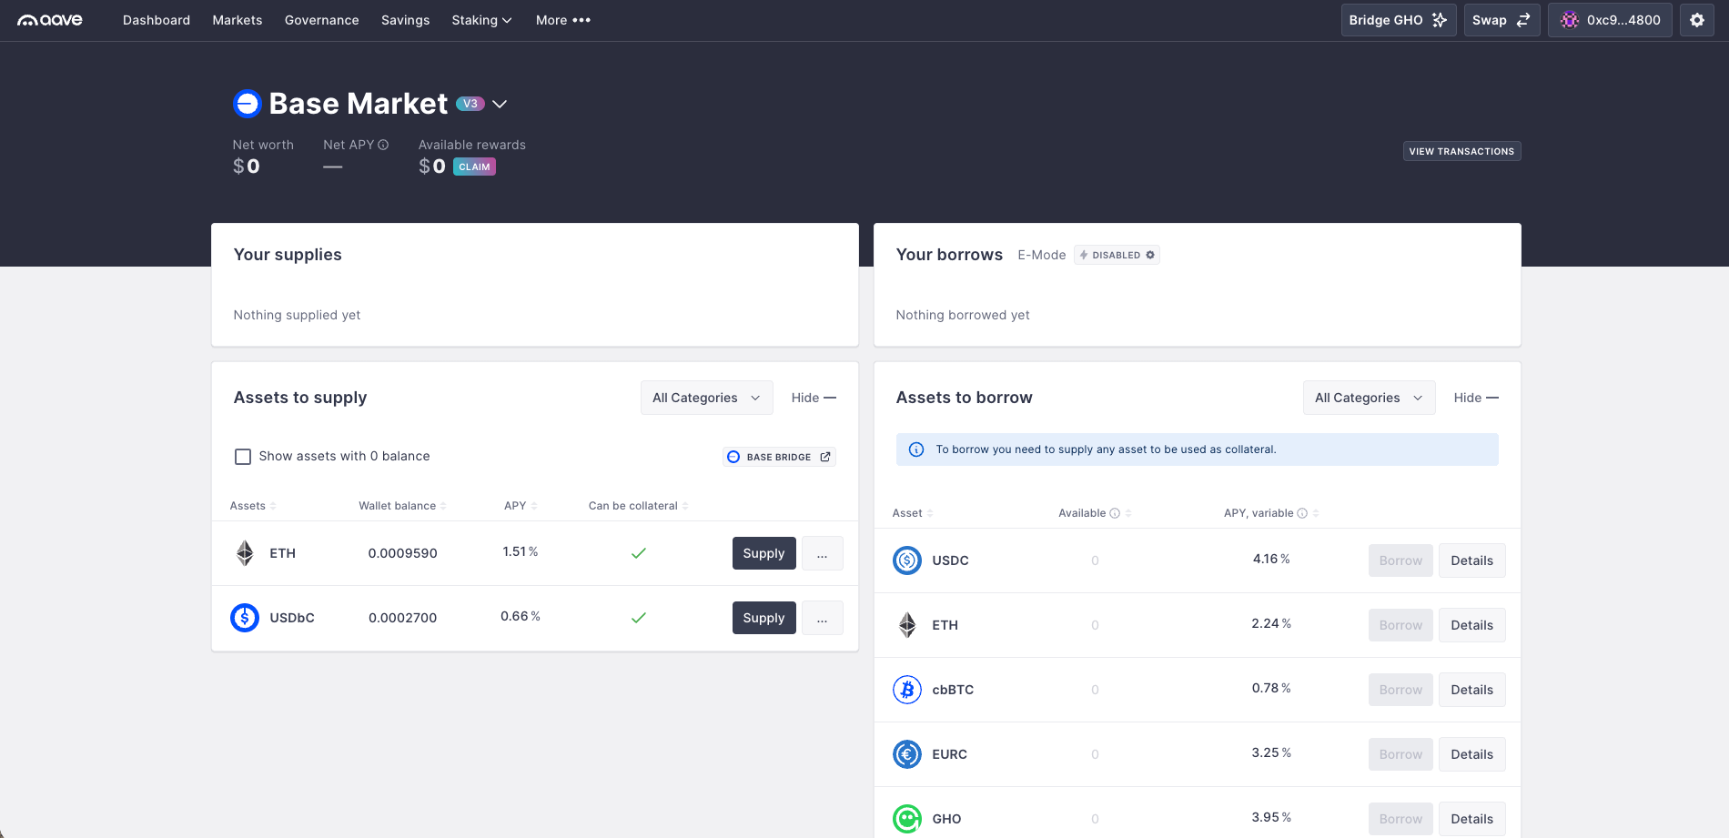View Details for cbBTC

pyautogui.click(x=1471, y=690)
